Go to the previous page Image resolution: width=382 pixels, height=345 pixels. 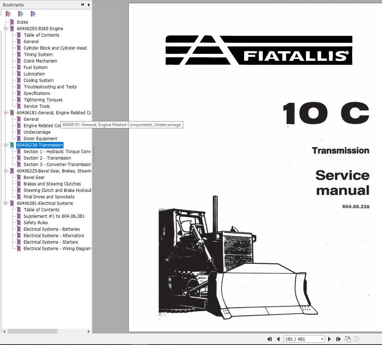click(x=278, y=339)
